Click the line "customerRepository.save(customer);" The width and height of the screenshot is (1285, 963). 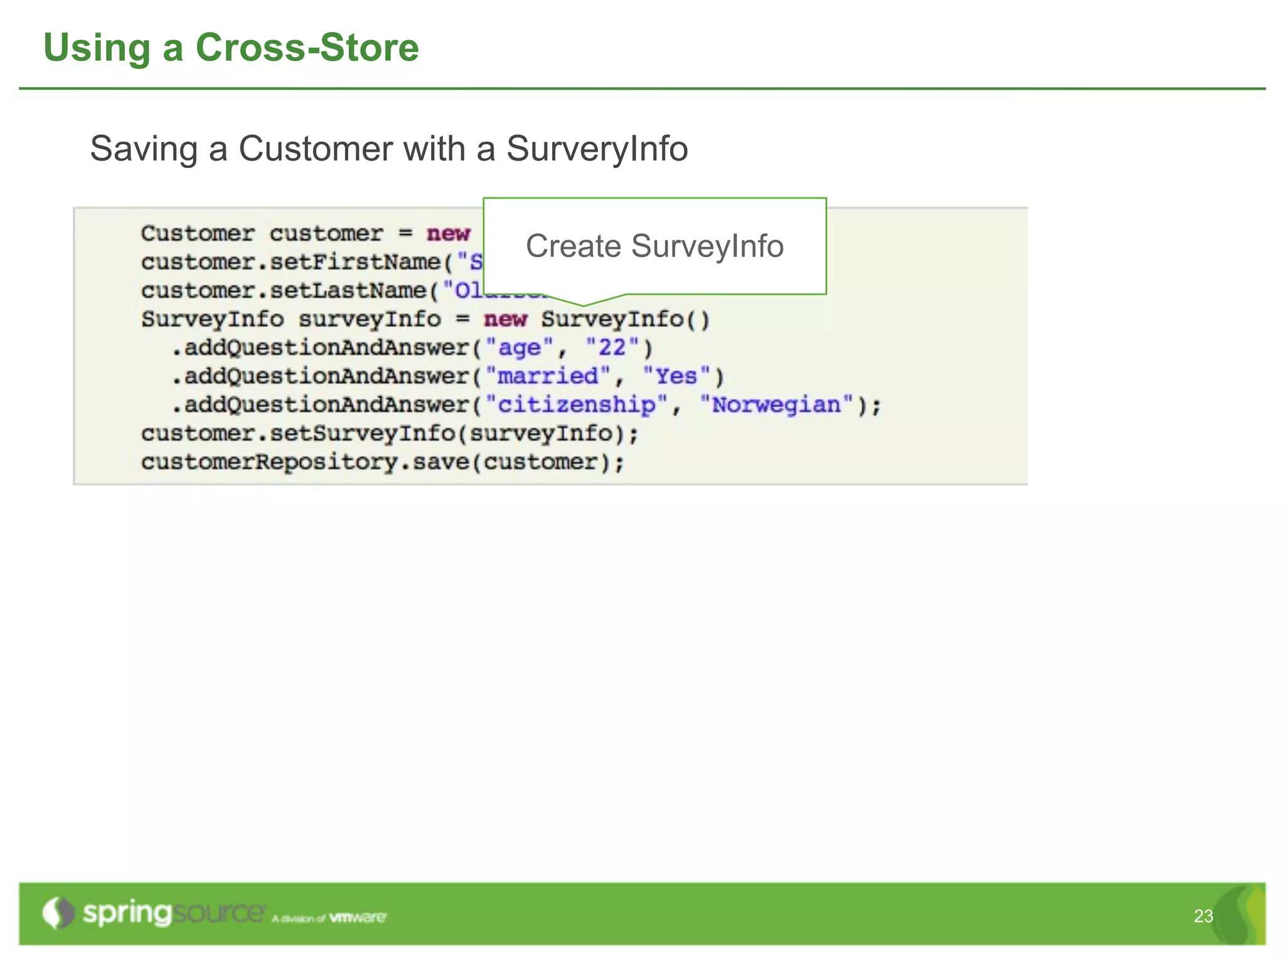click(383, 463)
